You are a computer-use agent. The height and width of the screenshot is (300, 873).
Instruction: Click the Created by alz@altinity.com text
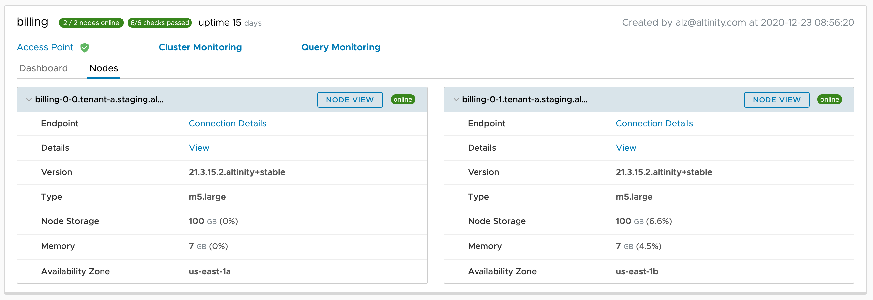point(738,23)
